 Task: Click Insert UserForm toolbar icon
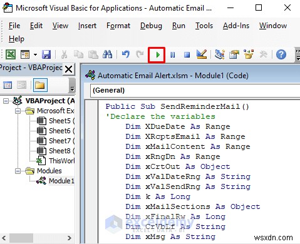[25, 54]
